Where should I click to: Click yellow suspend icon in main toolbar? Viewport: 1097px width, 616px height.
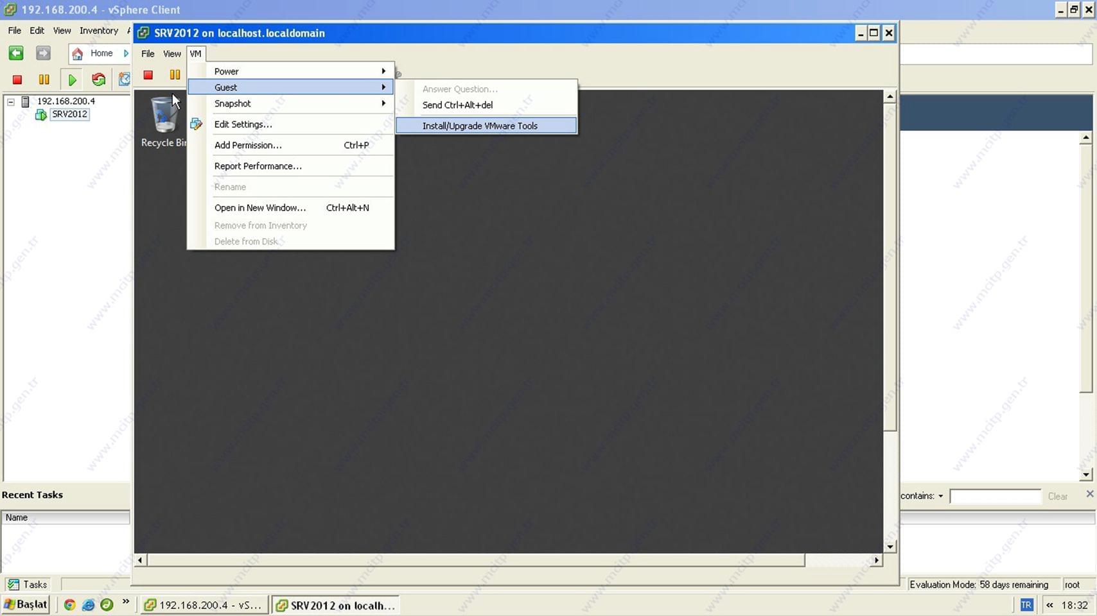(x=44, y=80)
